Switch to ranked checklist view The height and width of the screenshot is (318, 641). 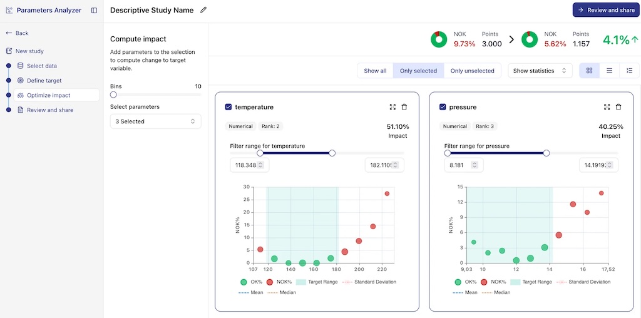click(x=629, y=71)
